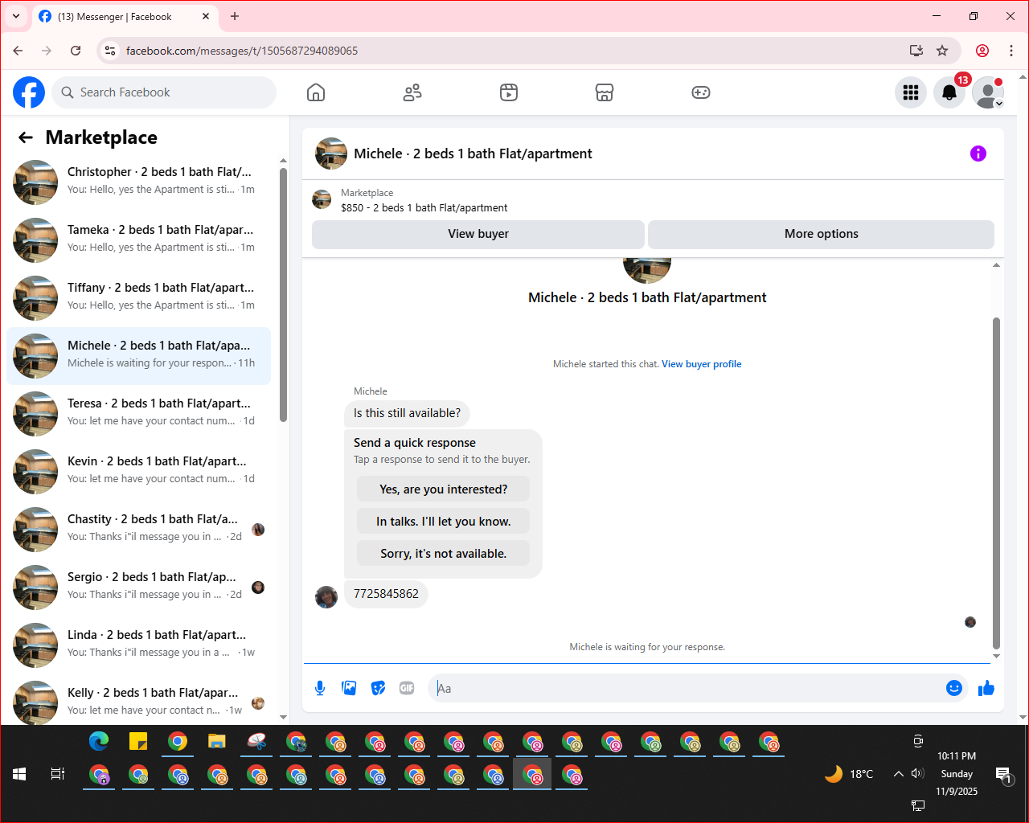Click the chat messages scrollbar
The image size is (1029, 823).
(x=996, y=482)
